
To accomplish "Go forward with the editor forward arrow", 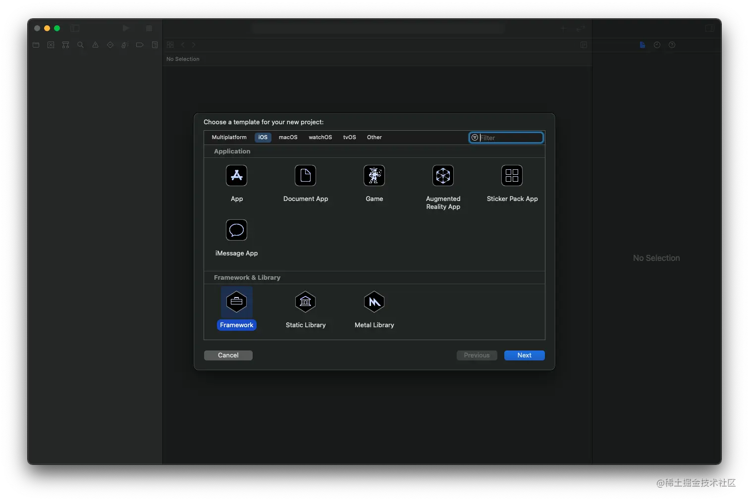I will point(194,45).
